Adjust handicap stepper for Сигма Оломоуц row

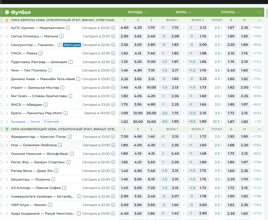click(x=184, y=36)
